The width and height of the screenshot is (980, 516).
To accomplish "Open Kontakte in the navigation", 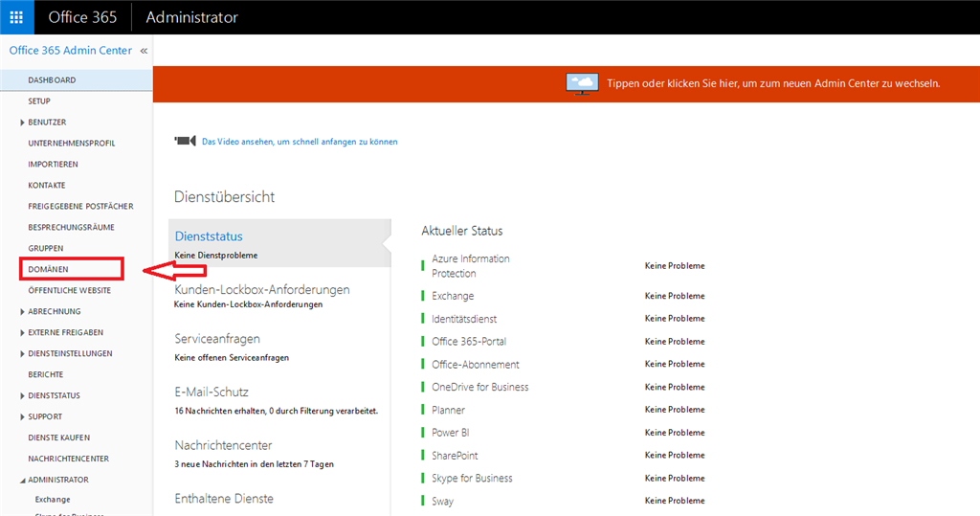I will [x=47, y=185].
